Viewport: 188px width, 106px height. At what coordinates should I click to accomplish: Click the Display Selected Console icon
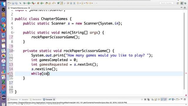tap(173, 100)
